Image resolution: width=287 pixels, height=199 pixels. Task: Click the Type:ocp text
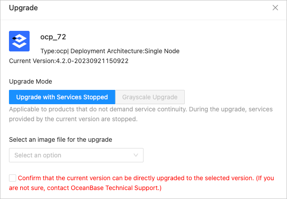(54, 51)
